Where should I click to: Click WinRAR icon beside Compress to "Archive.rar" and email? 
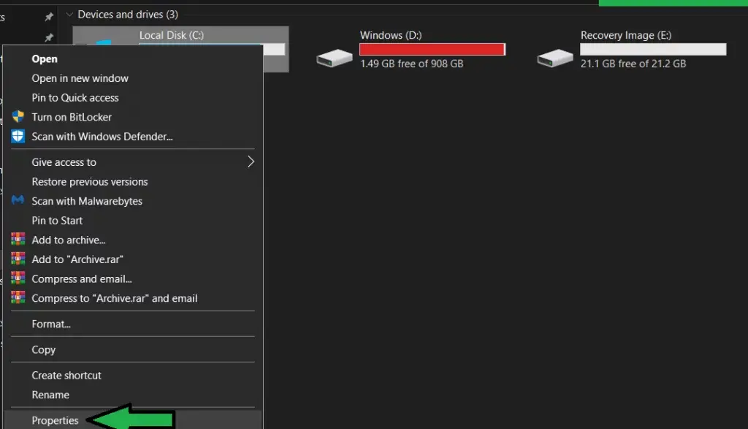tap(18, 297)
